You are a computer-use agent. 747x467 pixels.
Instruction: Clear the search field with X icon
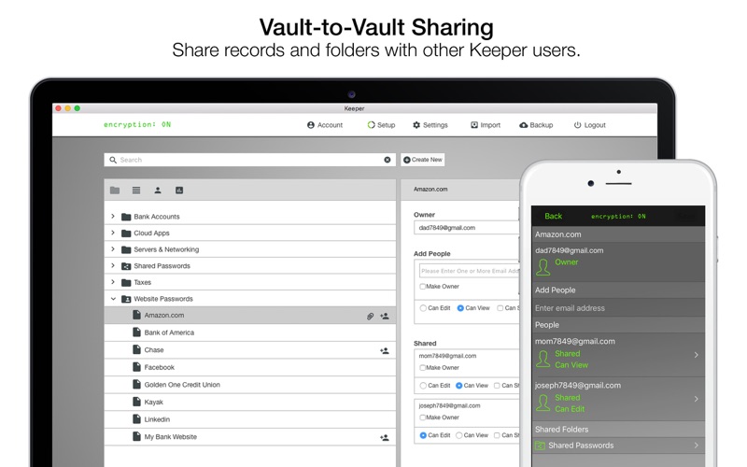[x=388, y=160]
